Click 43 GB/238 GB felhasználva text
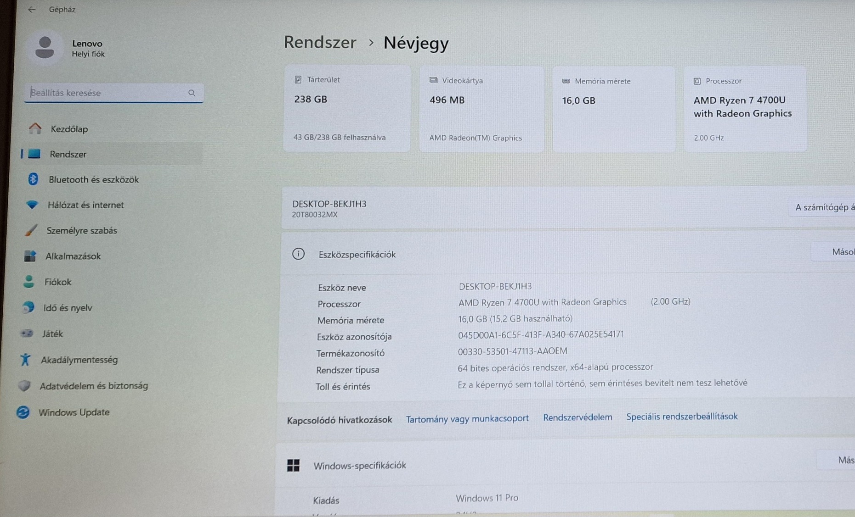This screenshot has width=855, height=517. tap(340, 138)
